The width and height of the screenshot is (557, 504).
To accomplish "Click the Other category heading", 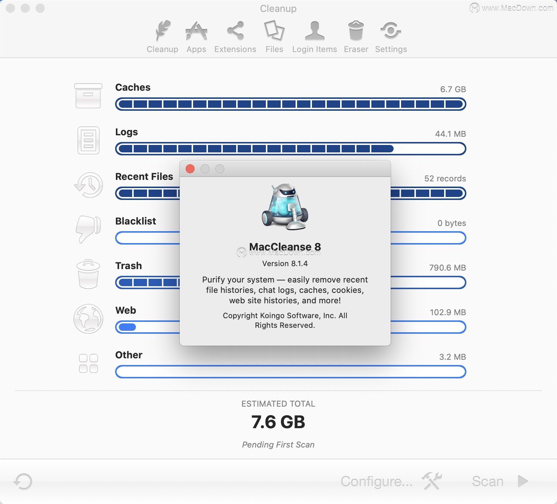I will click(x=129, y=355).
